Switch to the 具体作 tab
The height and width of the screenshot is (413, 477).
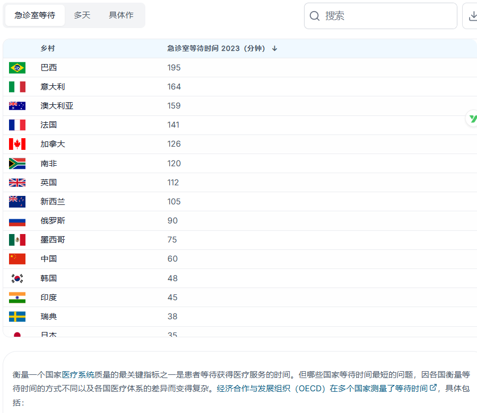click(x=121, y=15)
